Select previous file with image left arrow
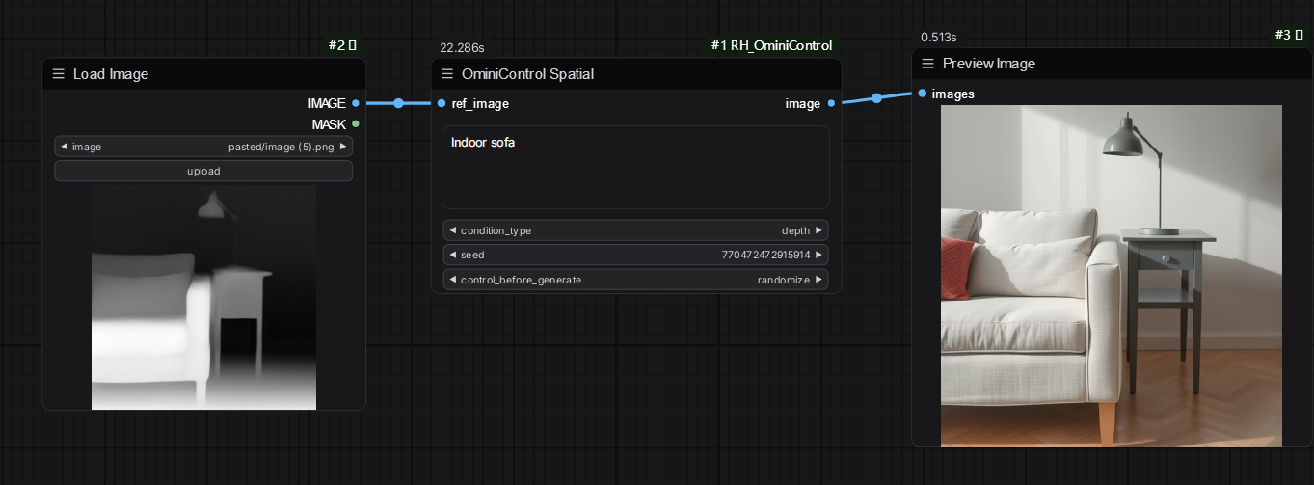The image size is (1314, 485). pyautogui.click(x=64, y=147)
